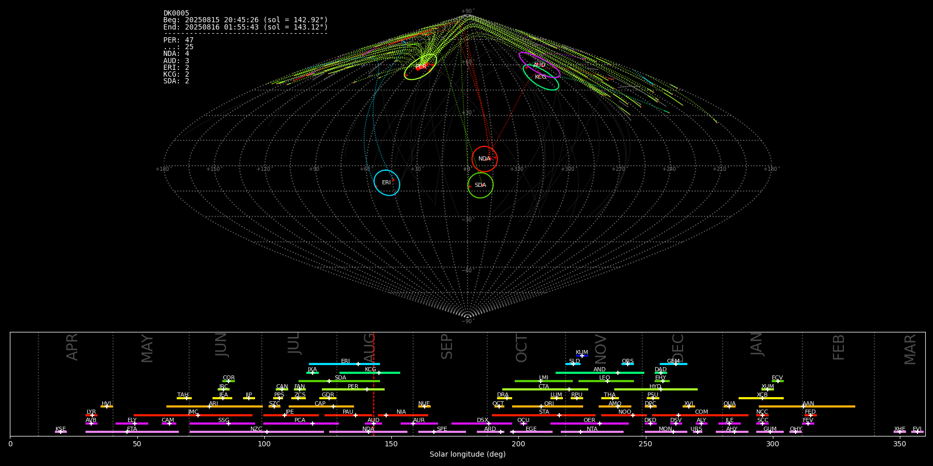933x466 pixels.
Task: Click the 'PER: 47' count in legend
Action: (178, 40)
